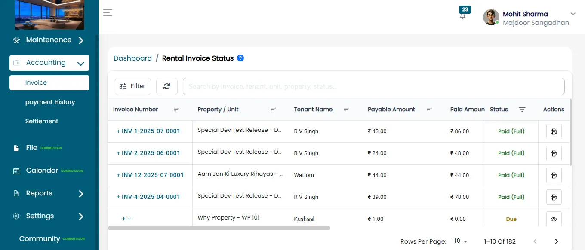The height and width of the screenshot is (250, 585).
Task: Click the blue help icon beside Rental Invoice Status
Action: 240,58
